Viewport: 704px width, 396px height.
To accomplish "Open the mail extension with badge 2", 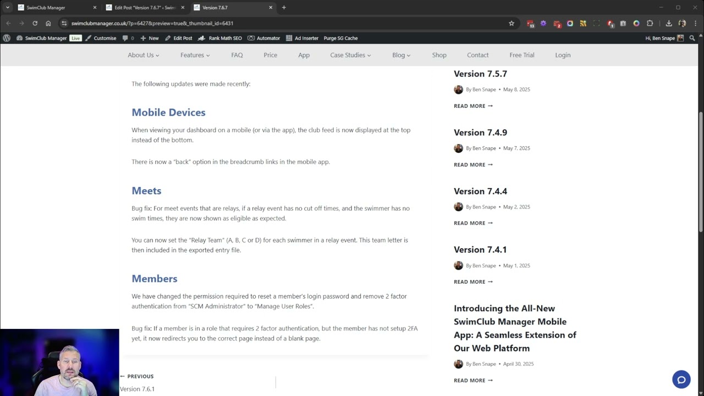I will click(557, 23).
